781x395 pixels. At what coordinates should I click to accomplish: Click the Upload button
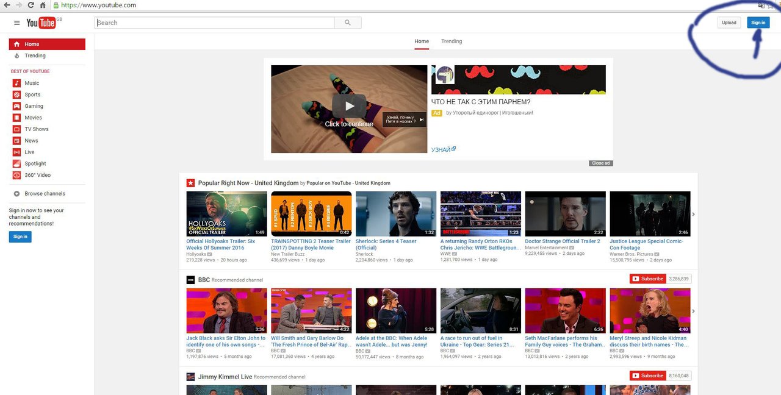coord(729,23)
